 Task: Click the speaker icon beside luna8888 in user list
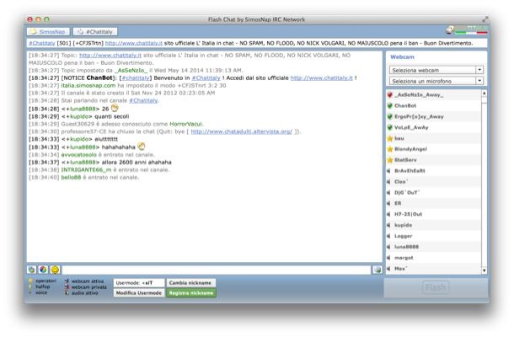click(388, 247)
